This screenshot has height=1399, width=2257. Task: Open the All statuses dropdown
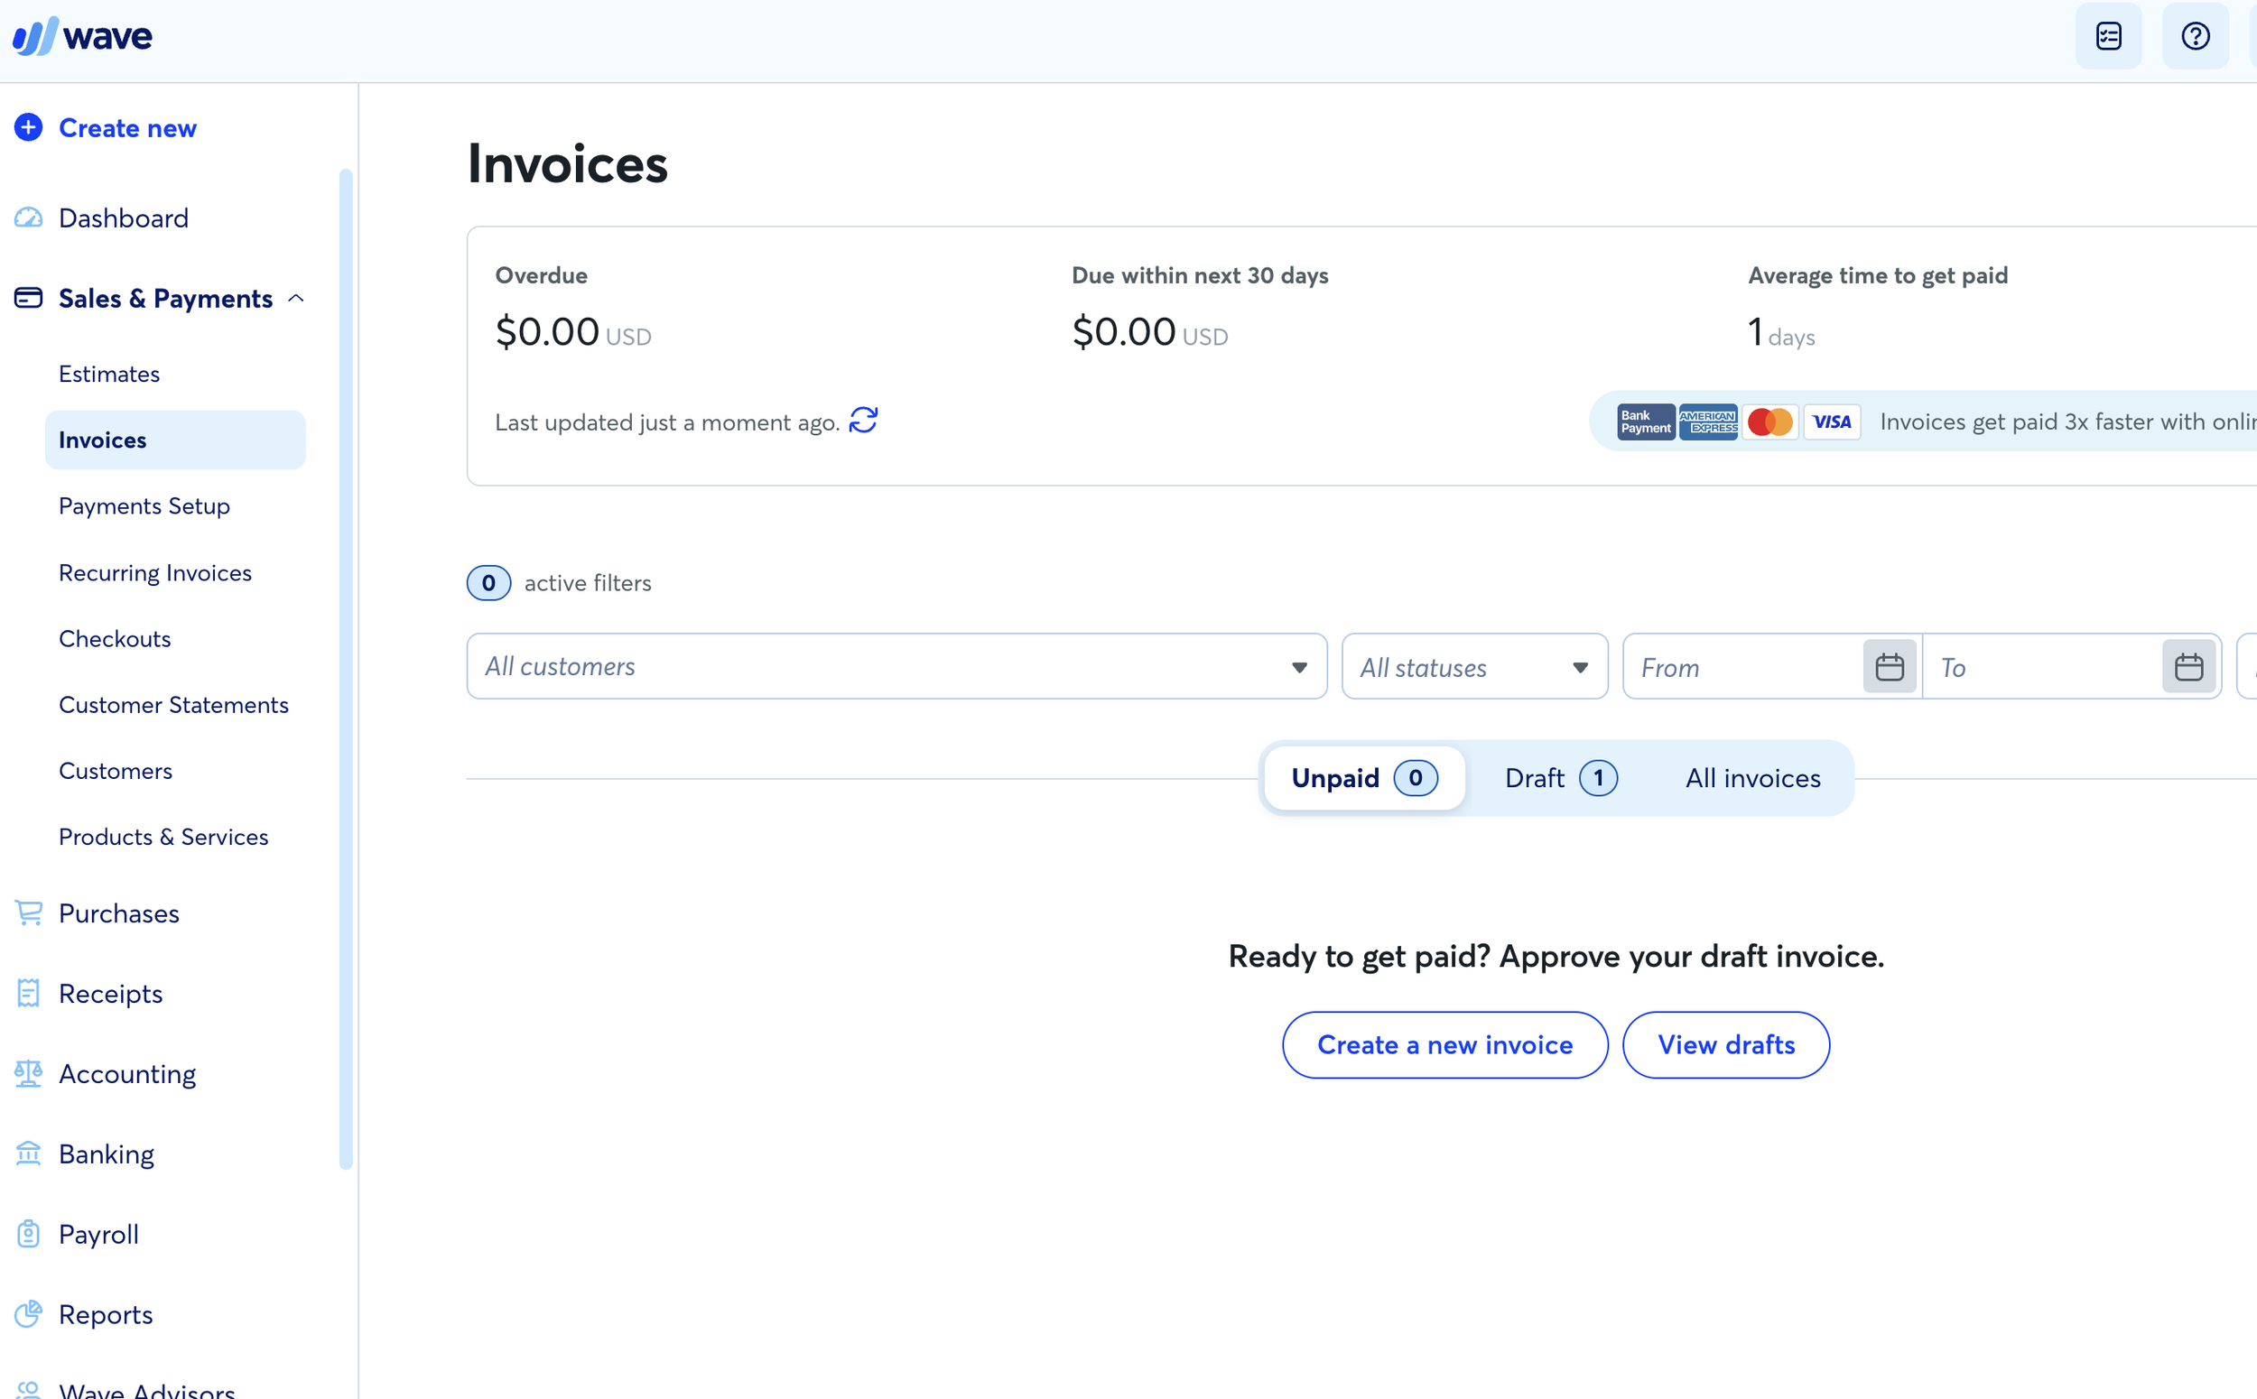(x=1473, y=665)
